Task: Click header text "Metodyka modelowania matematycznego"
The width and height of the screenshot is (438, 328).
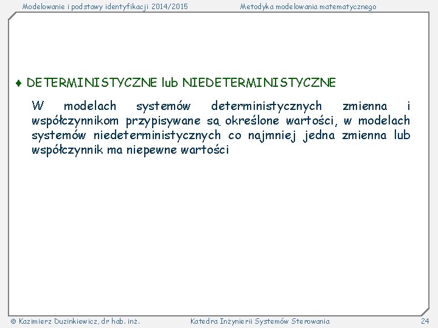Action: pos(308,7)
